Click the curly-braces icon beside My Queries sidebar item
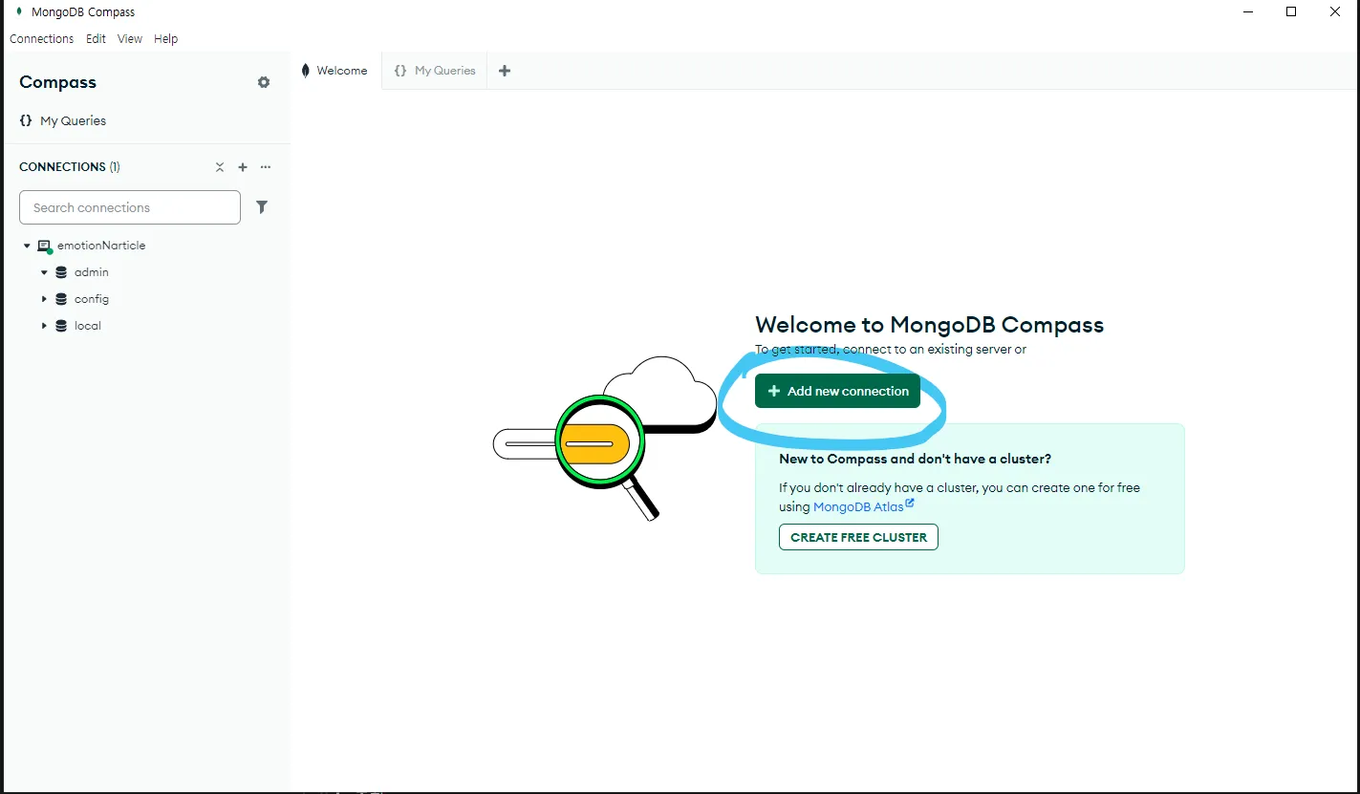 (x=26, y=120)
